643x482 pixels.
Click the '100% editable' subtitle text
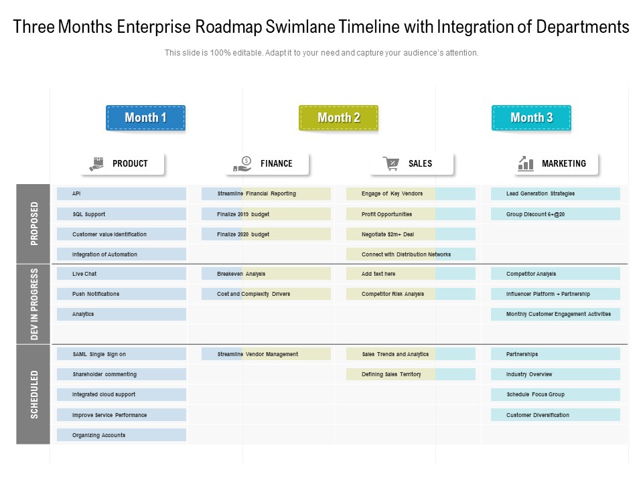pyautogui.click(x=321, y=52)
